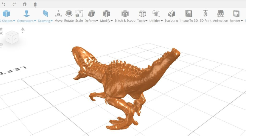Activate the Rotate tool
Image resolution: width=254 pixels, height=139 pixels.
click(69, 16)
